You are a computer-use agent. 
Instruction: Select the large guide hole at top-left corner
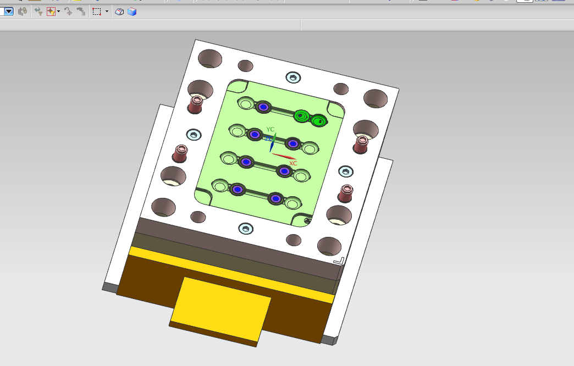coord(210,58)
